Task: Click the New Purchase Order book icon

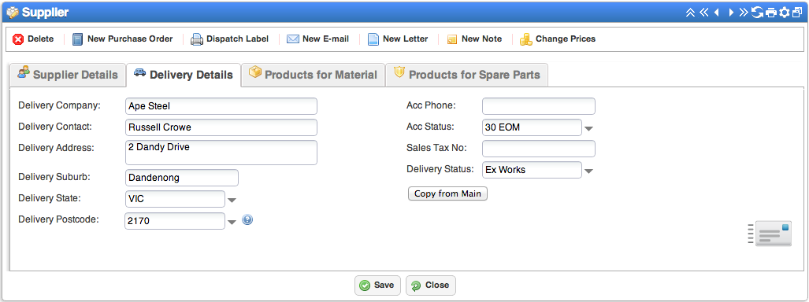Action: [x=77, y=39]
